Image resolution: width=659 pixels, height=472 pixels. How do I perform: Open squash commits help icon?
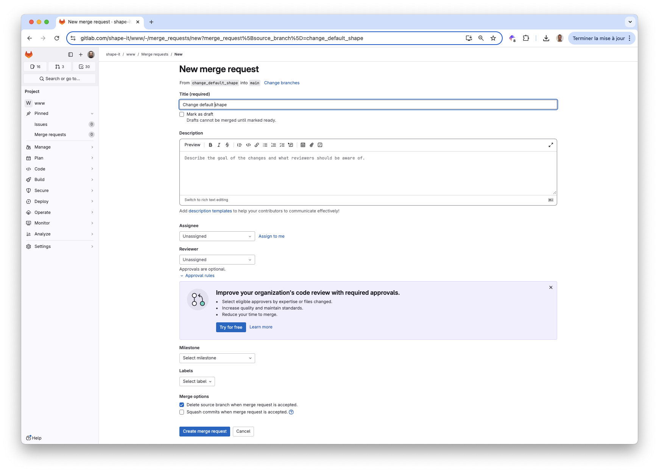[291, 412]
